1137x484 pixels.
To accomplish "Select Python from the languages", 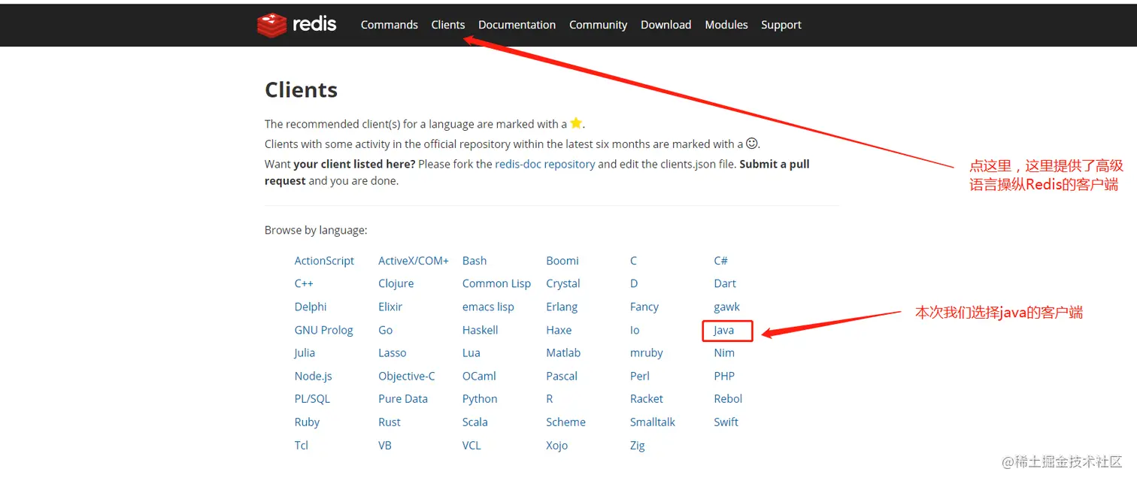I will tap(480, 398).
